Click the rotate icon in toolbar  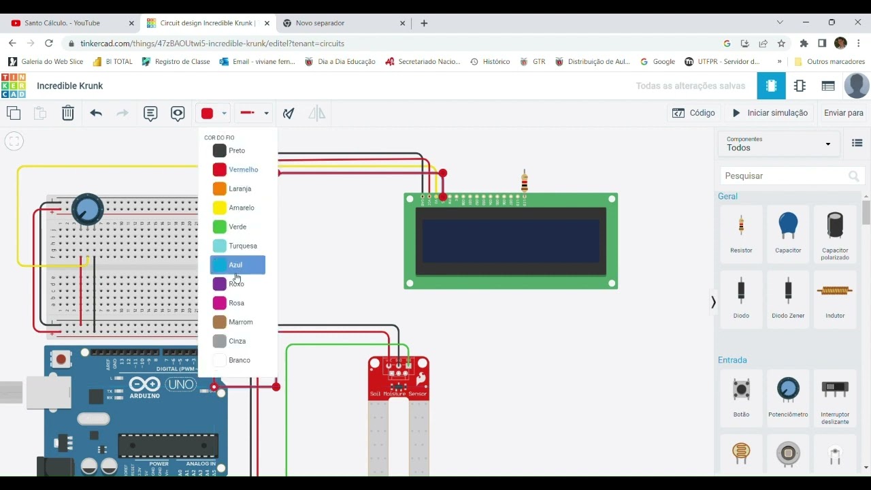(289, 113)
